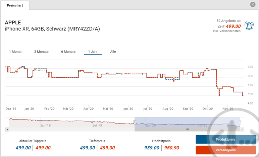
Task: Toggle the Produktpreis series
Action: pyautogui.click(x=226, y=139)
